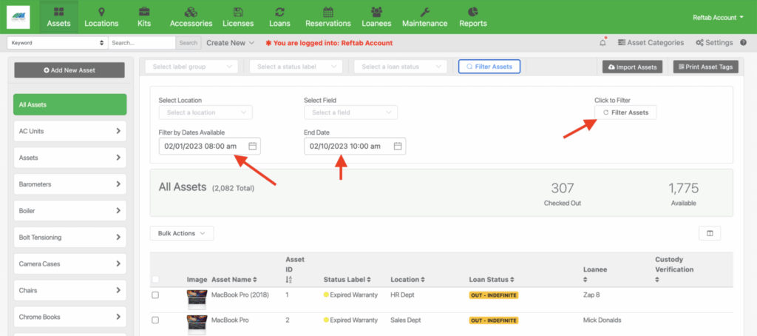The width and height of the screenshot is (757, 336).
Task: Open the Reftab Account menu
Action: 718,18
